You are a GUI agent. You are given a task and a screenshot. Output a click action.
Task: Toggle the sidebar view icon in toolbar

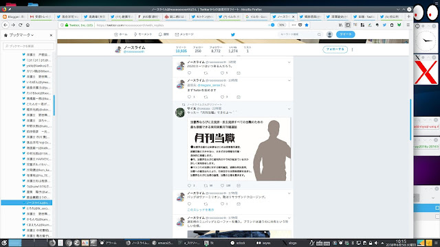[x=348, y=25]
